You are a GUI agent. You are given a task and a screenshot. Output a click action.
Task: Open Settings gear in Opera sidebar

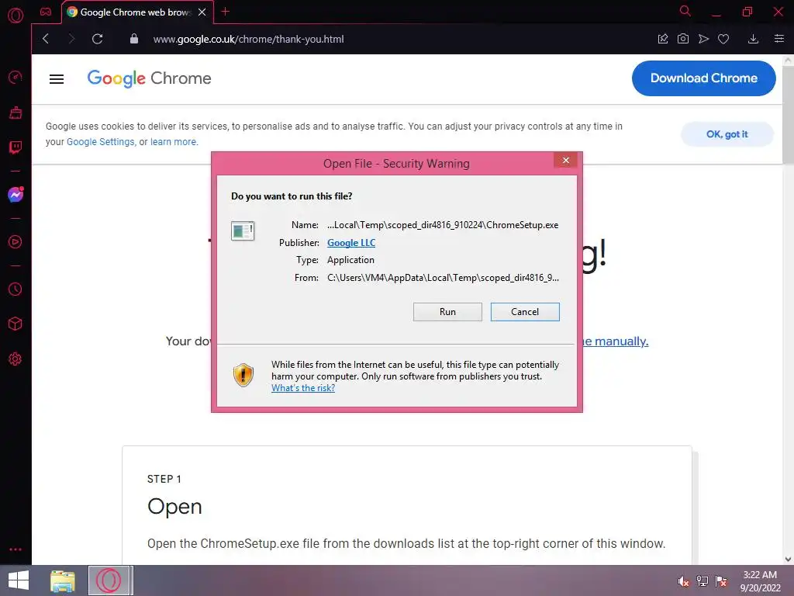click(x=16, y=359)
